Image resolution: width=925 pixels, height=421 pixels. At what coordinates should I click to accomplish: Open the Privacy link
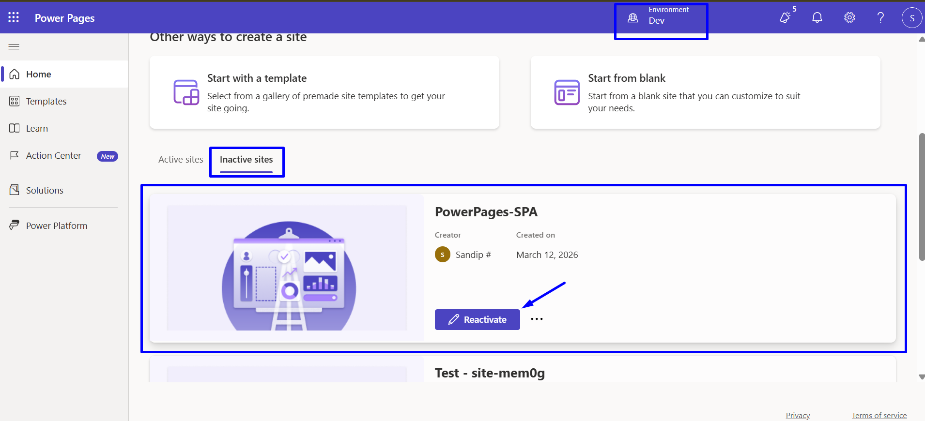pos(798,415)
